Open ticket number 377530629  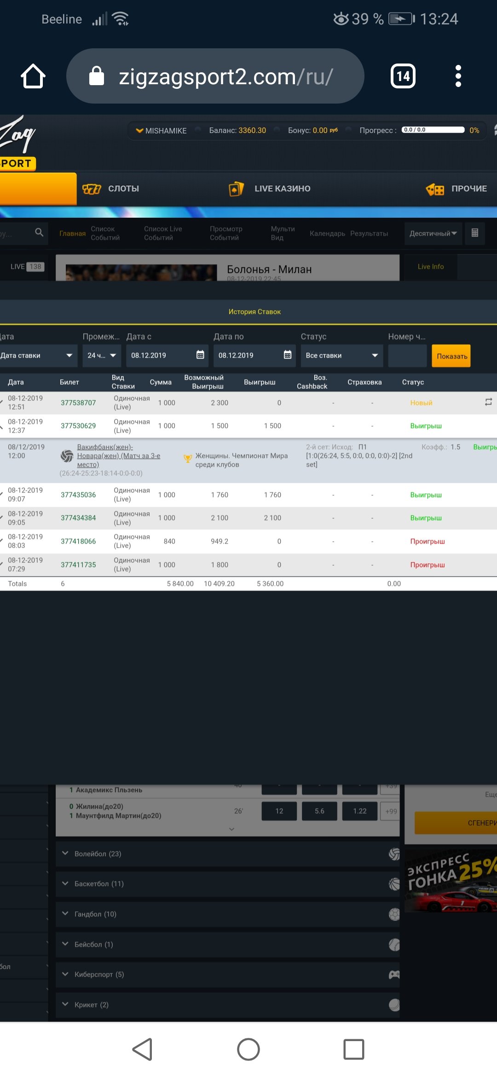tap(78, 426)
